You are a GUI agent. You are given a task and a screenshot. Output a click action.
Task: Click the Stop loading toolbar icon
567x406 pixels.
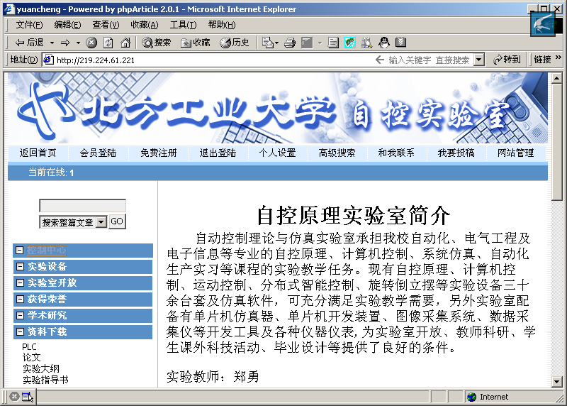click(x=91, y=43)
